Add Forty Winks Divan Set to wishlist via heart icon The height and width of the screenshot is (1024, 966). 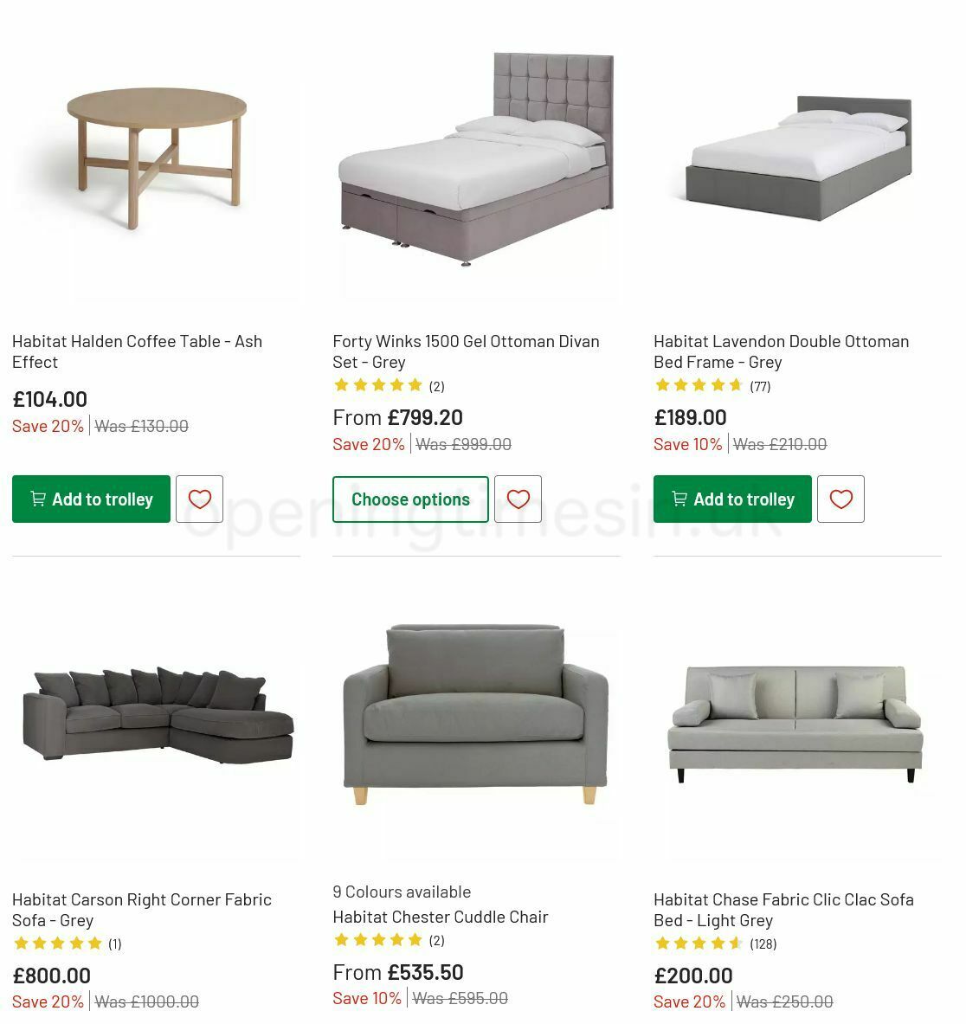[x=518, y=499]
